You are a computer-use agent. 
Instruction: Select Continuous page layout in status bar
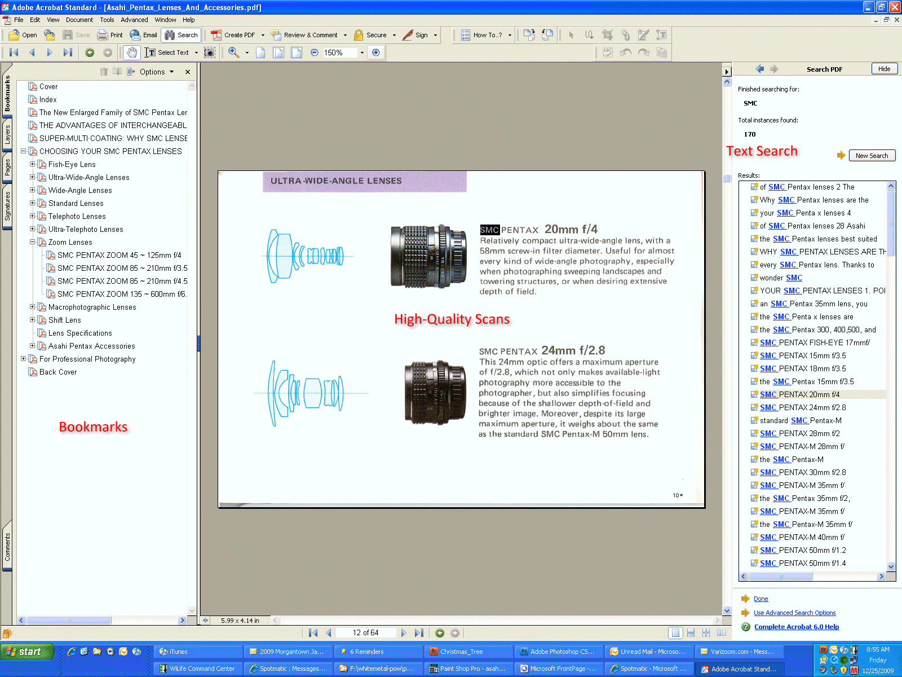point(691,633)
